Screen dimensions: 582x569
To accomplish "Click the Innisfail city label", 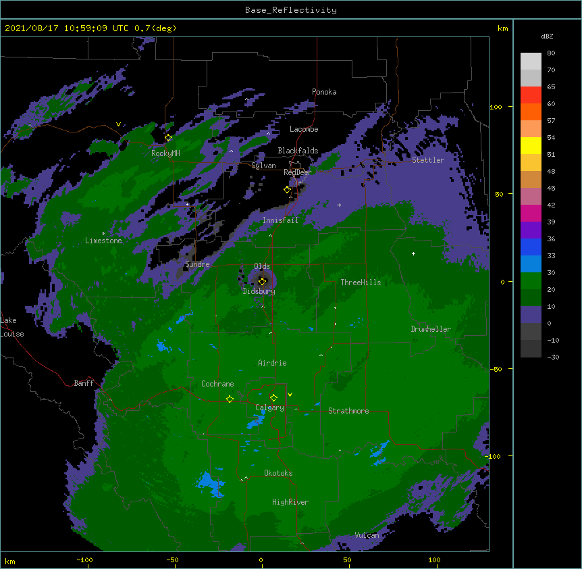I will (x=280, y=220).
